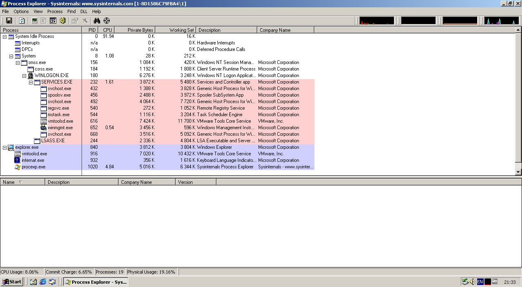The image size is (522, 287).
Task: Sort by Working Set column header
Action: (176, 30)
